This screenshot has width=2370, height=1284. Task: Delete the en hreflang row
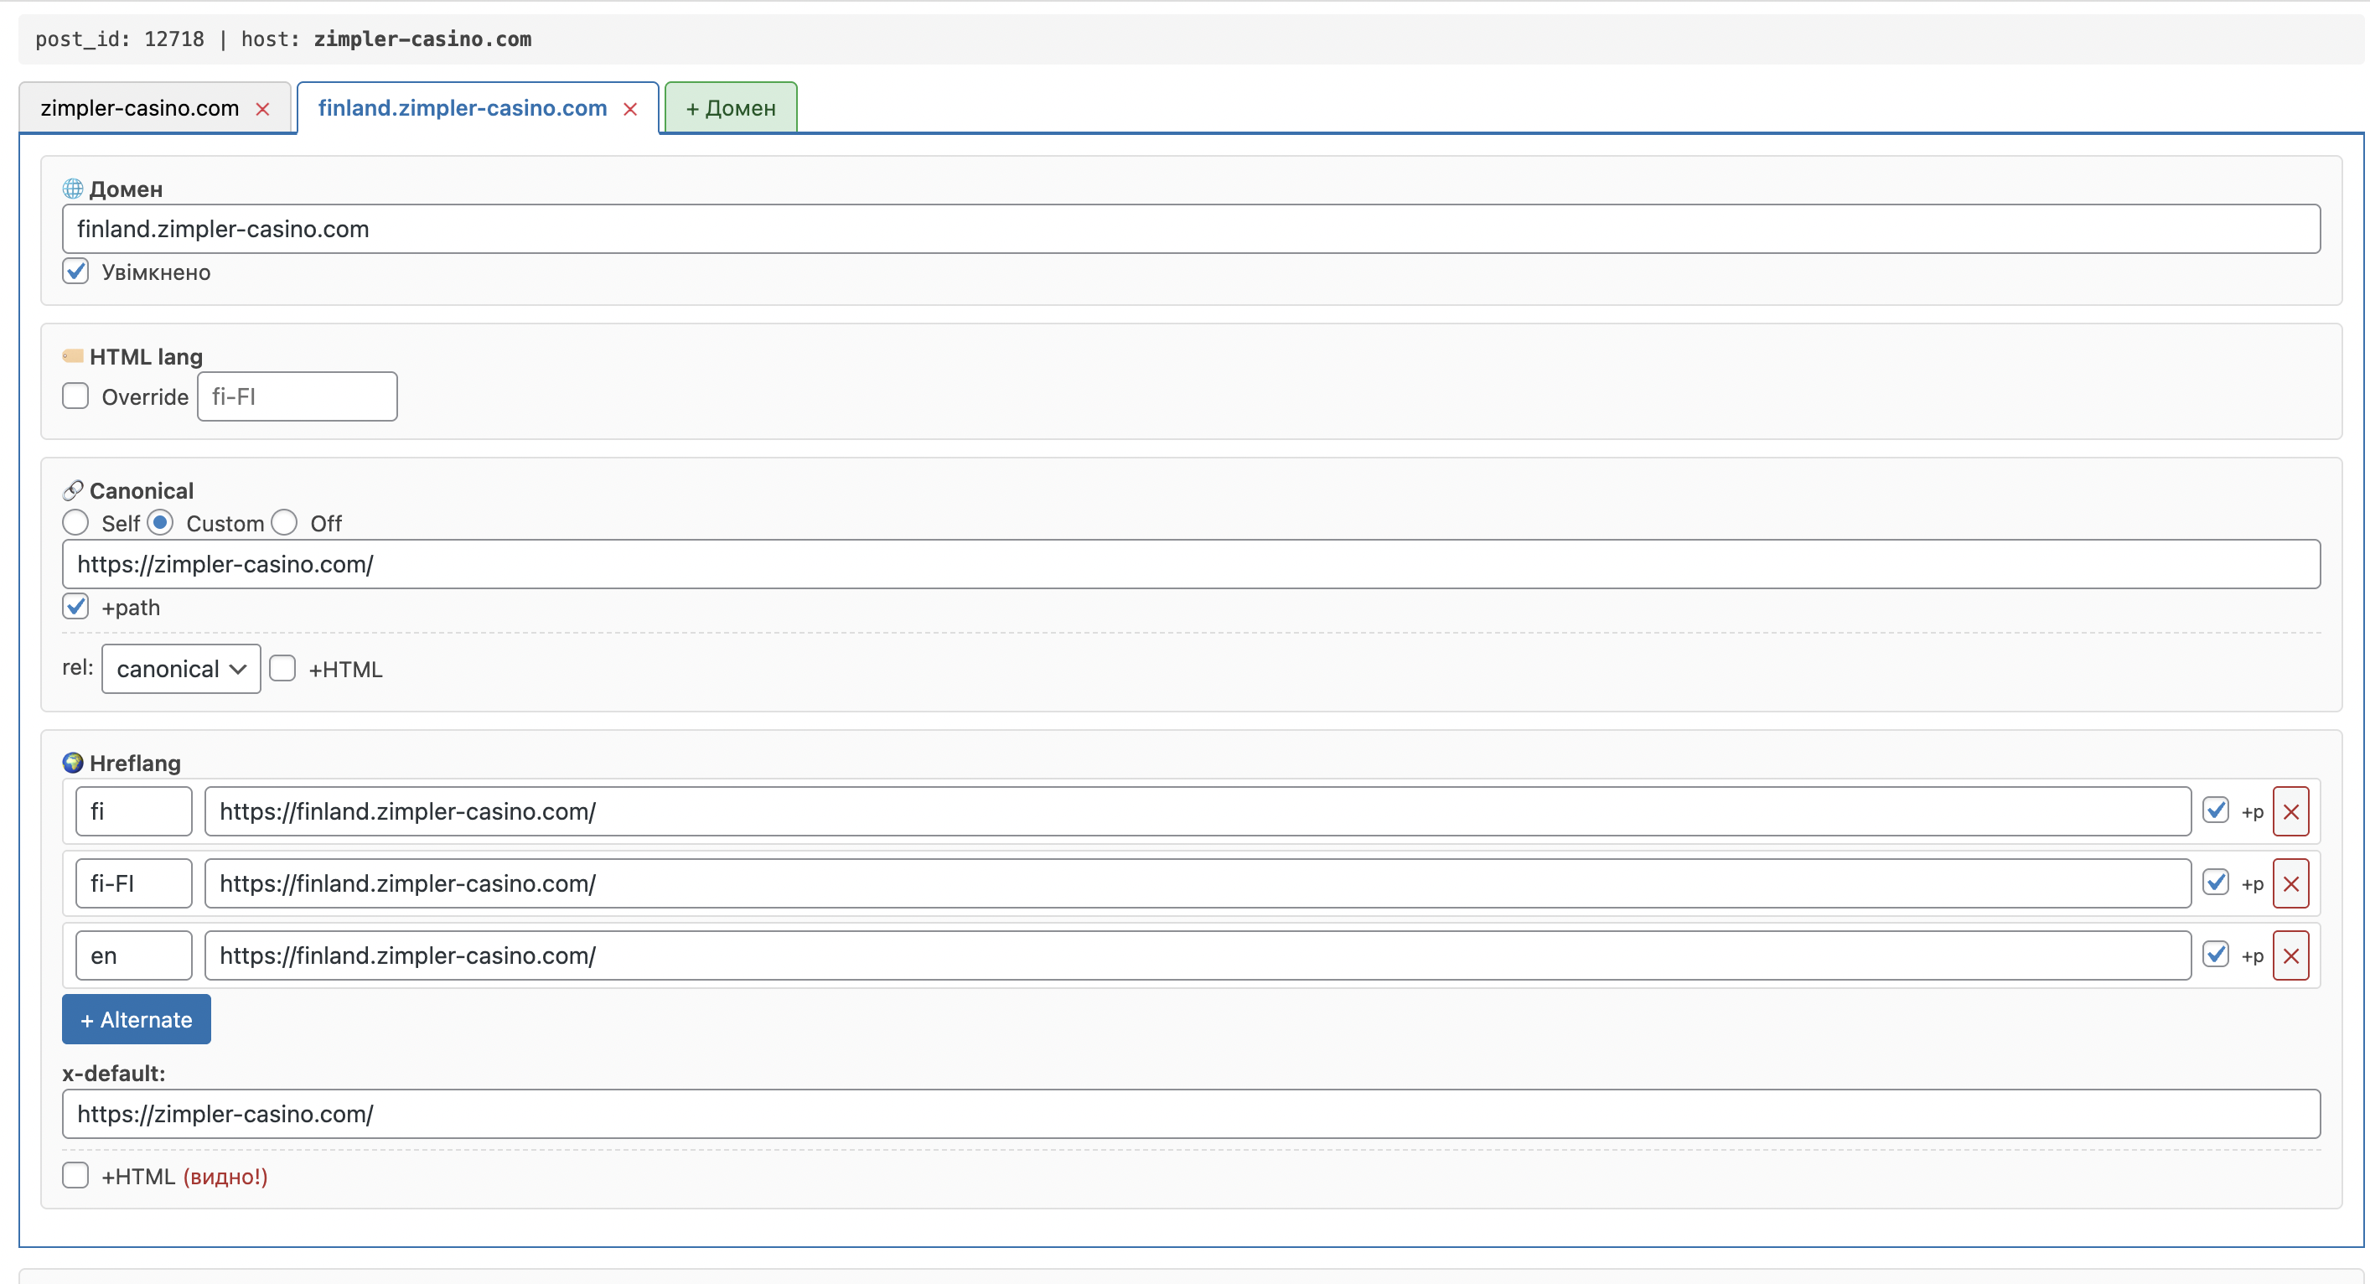pos(2291,955)
